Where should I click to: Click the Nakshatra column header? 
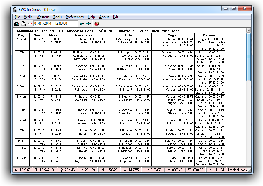pyautogui.click(x=84, y=35)
